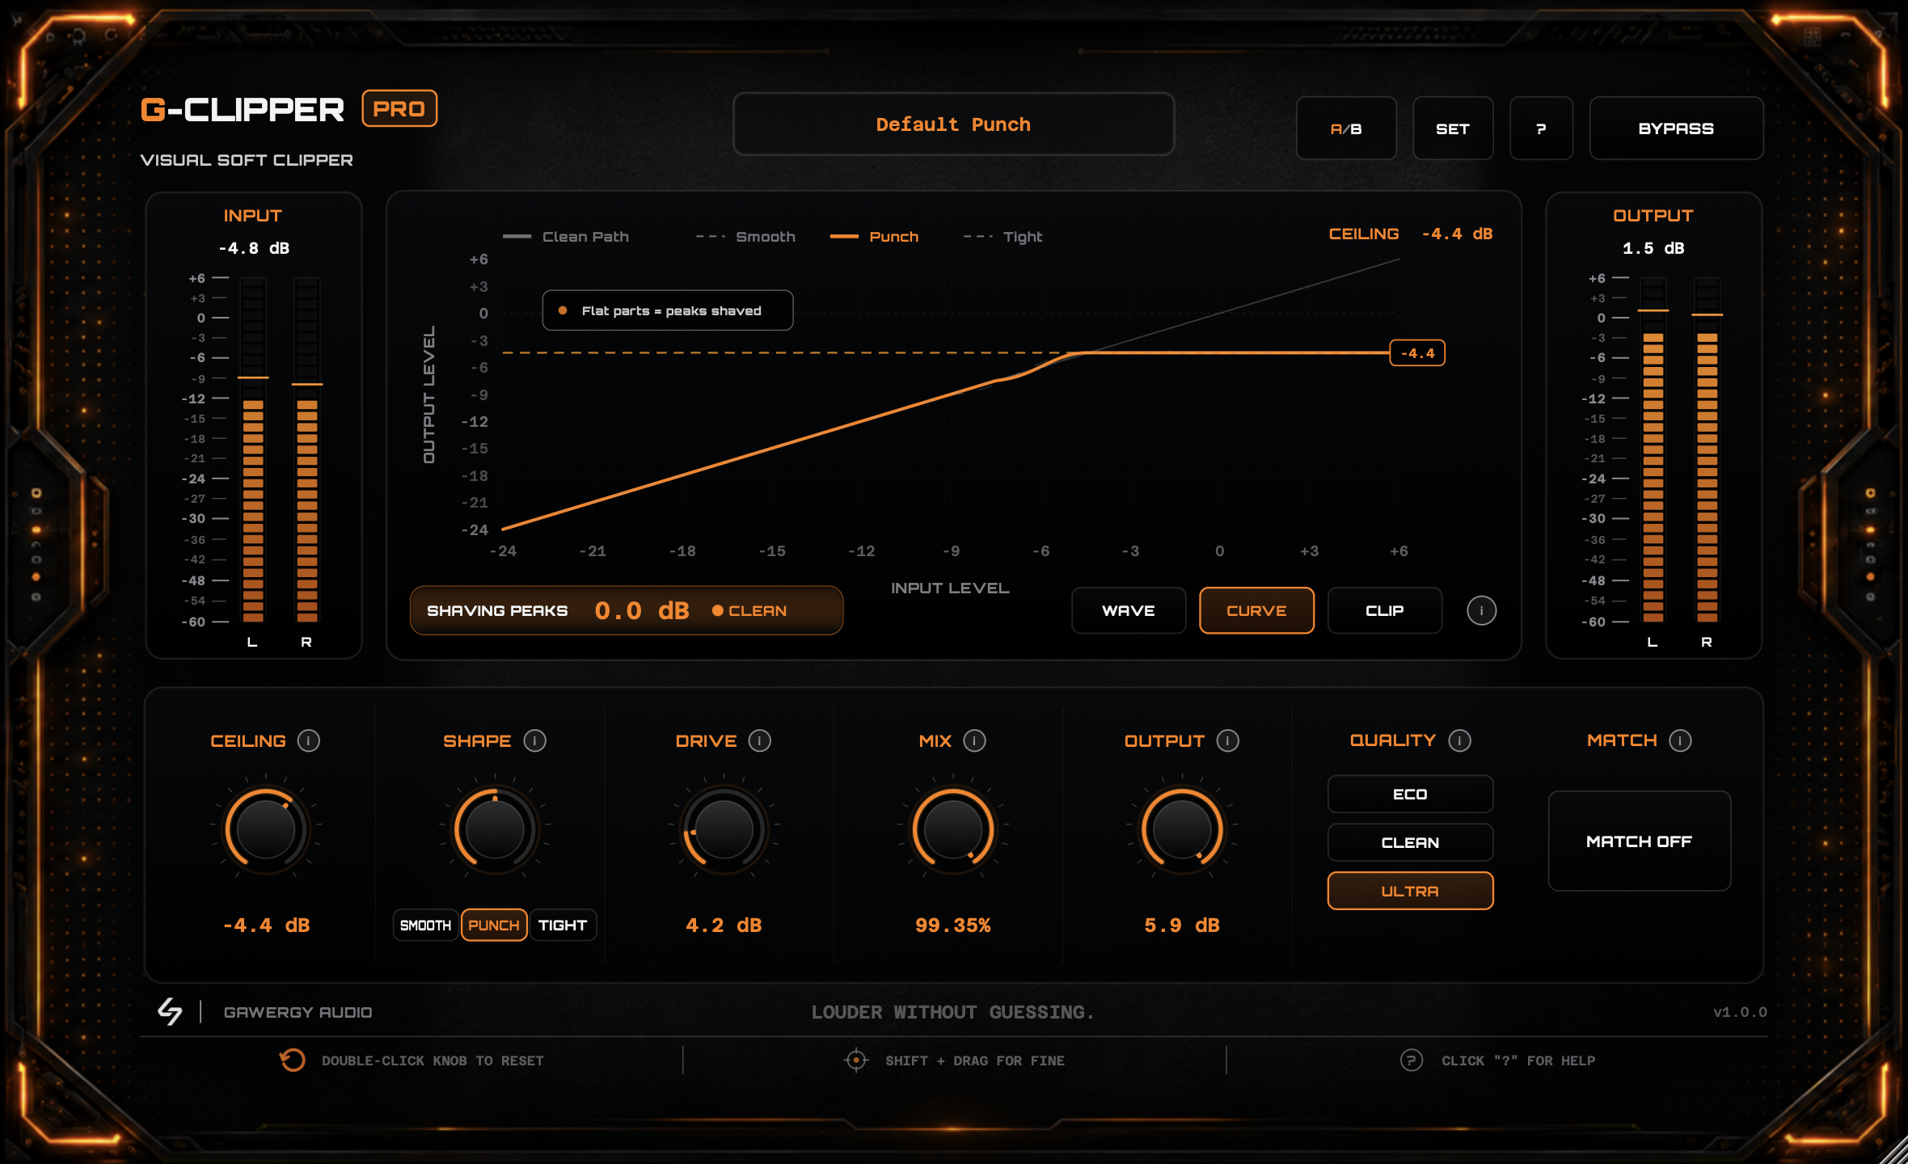Click the PRO badge next to G-CLIPPER
The image size is (1908, 1164).
tap(399, 108)
